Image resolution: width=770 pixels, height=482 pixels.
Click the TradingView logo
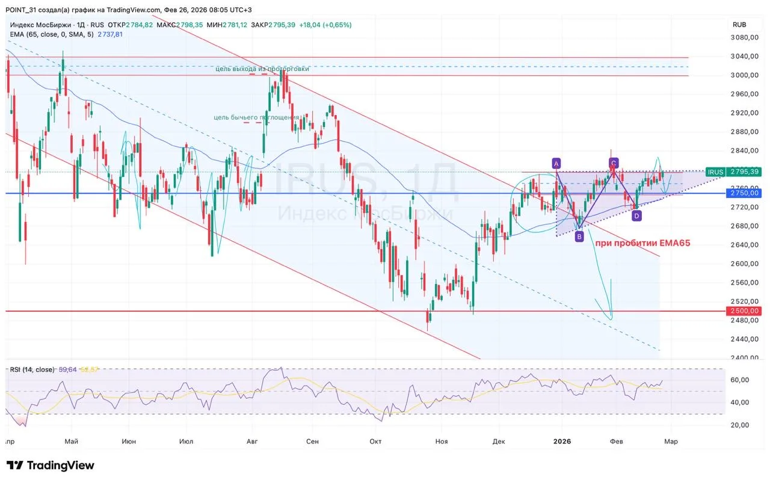[x=51, y=465]
